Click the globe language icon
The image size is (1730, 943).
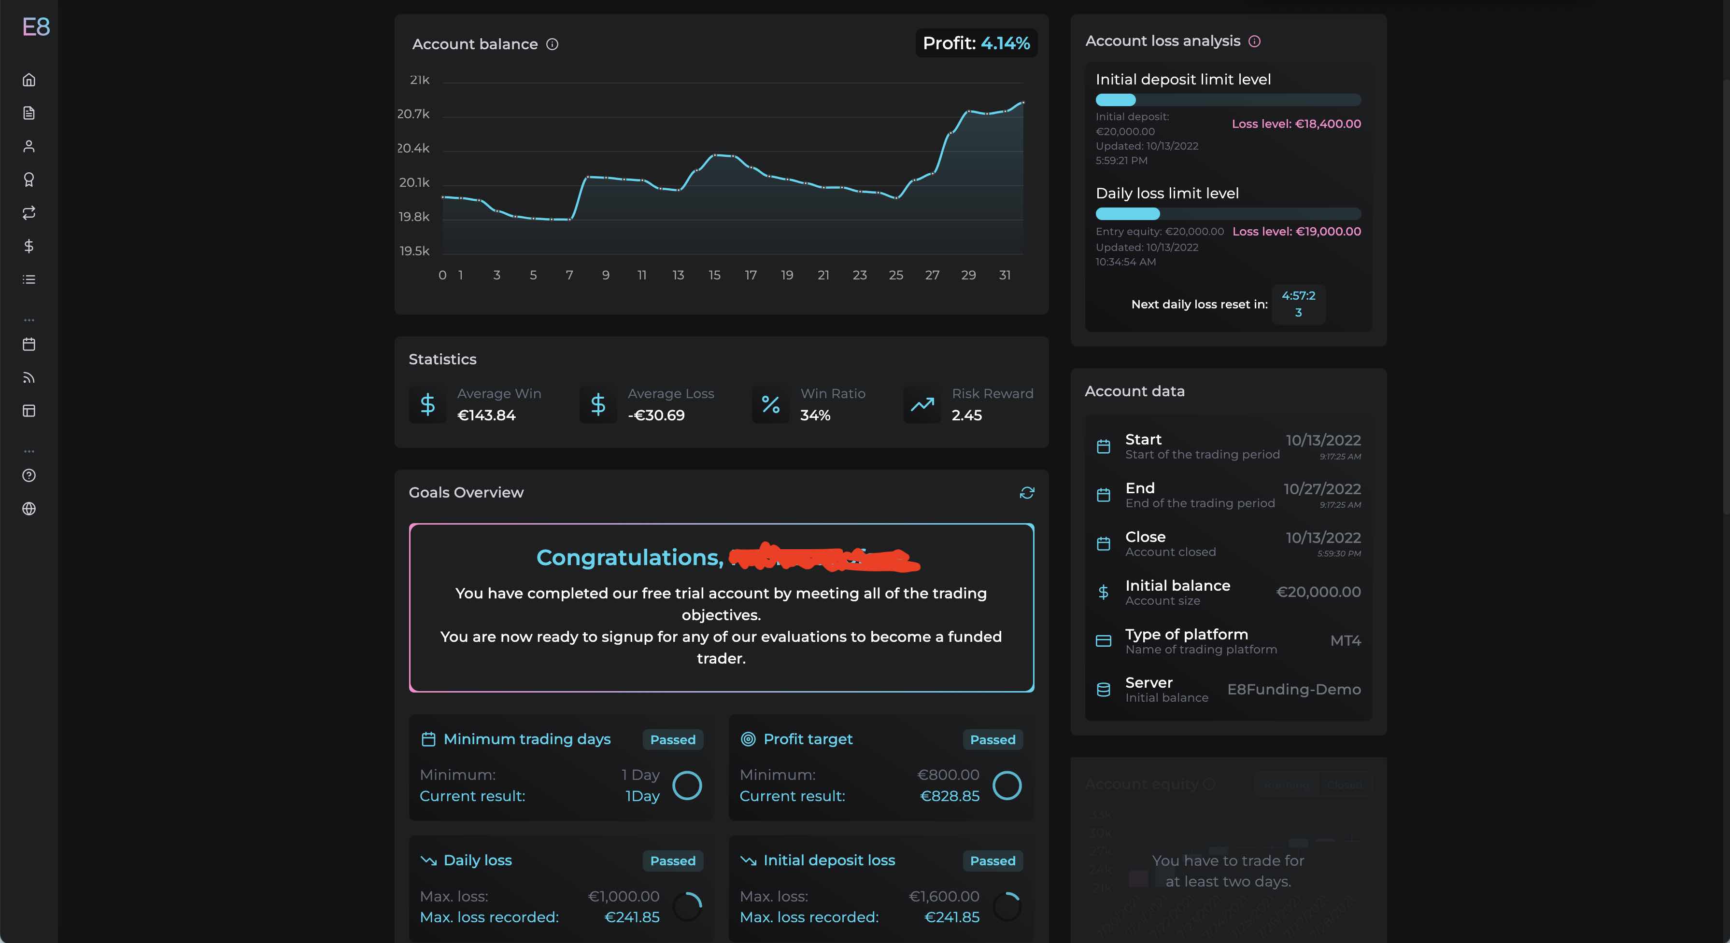pos(29,509)
